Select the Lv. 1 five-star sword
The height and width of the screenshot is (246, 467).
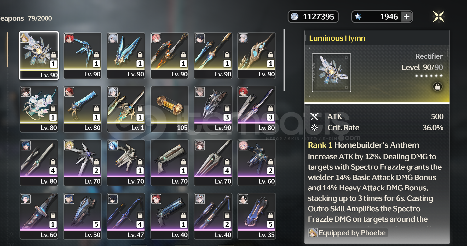(126, 109)
